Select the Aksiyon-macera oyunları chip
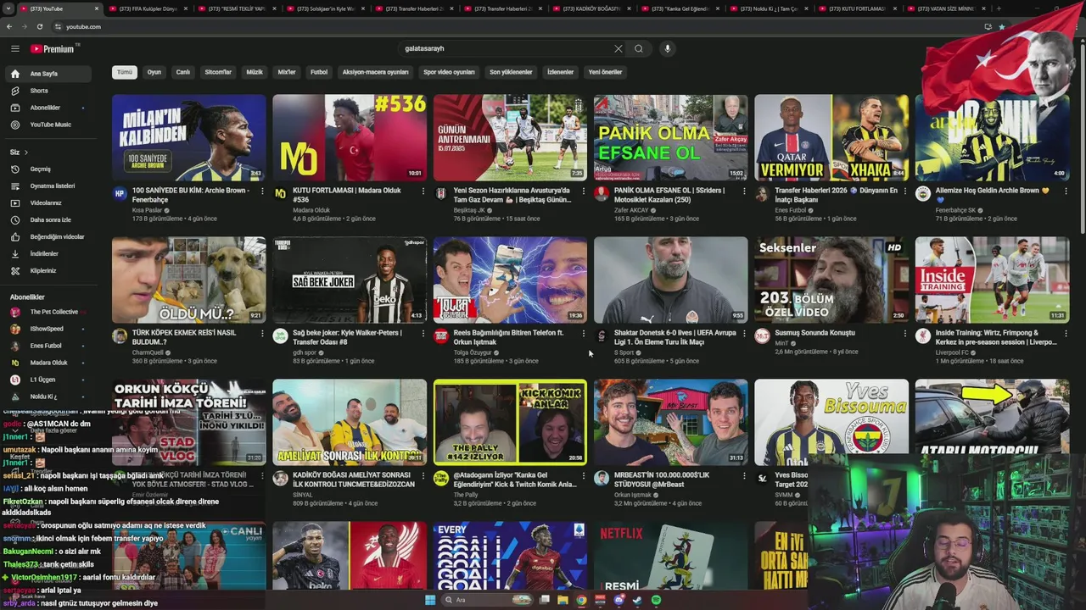 tap(375, 72)
